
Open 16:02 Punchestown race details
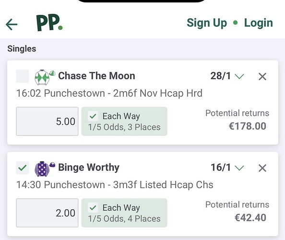[109, 93]
